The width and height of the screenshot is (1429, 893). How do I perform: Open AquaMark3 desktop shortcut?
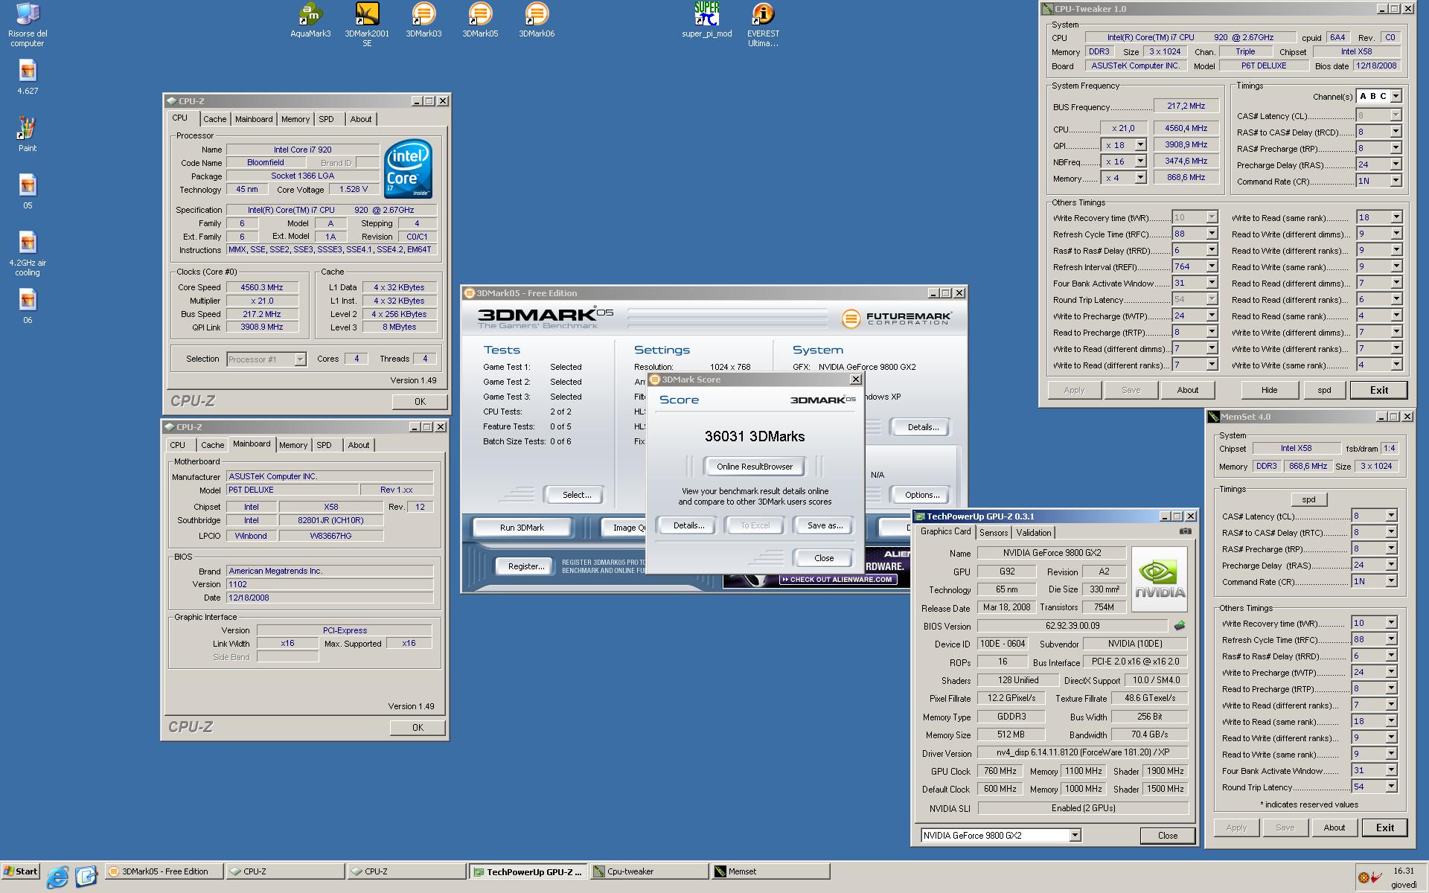[310, 20]
